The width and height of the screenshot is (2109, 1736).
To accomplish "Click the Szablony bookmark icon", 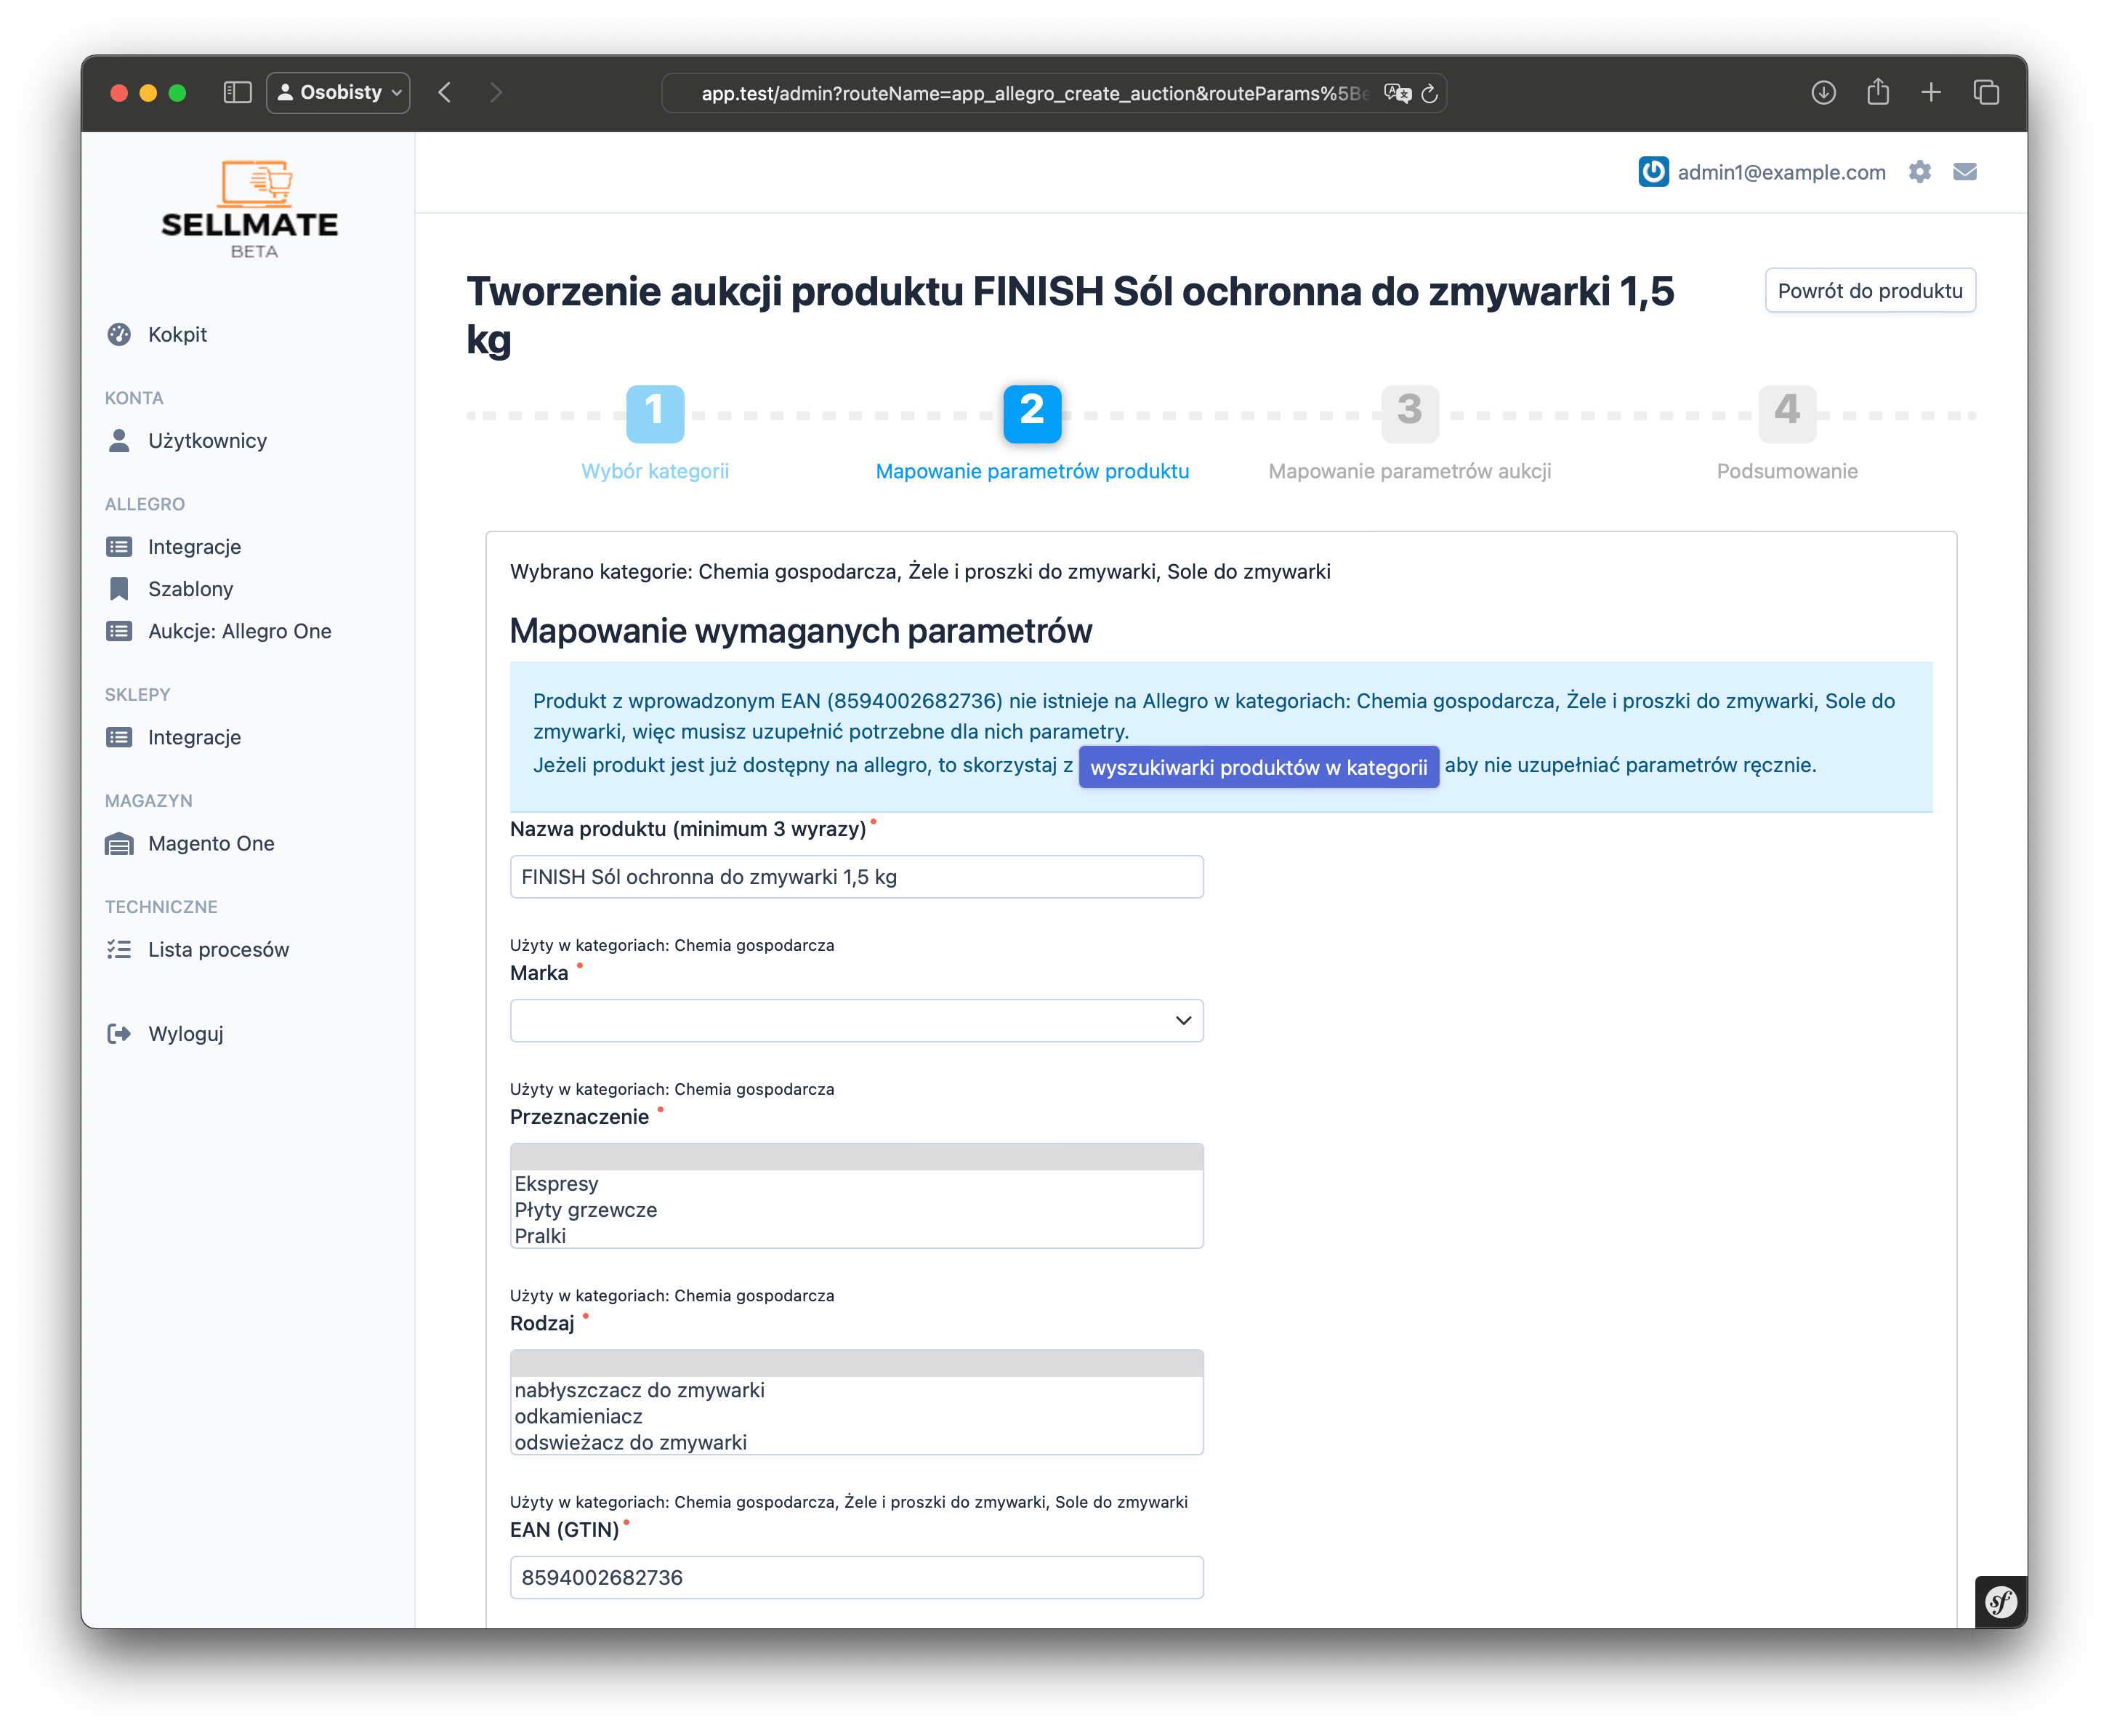I will 119,588.
